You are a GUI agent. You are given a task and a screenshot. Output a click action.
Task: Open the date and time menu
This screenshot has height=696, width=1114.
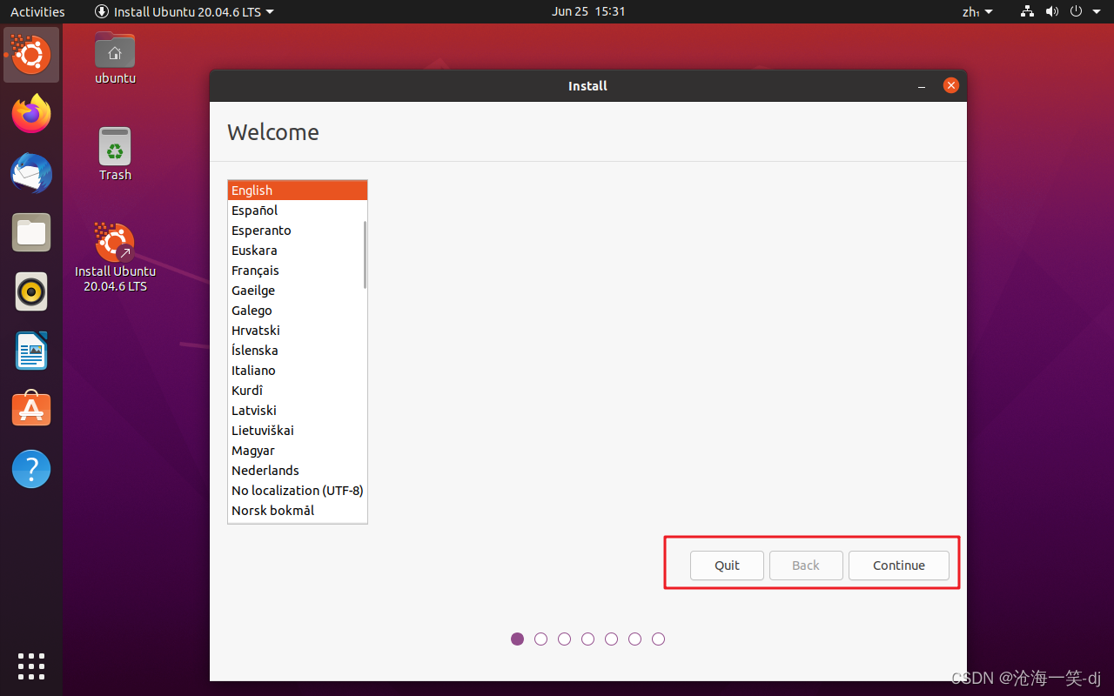pyautogui.click(x=589, y=11)
